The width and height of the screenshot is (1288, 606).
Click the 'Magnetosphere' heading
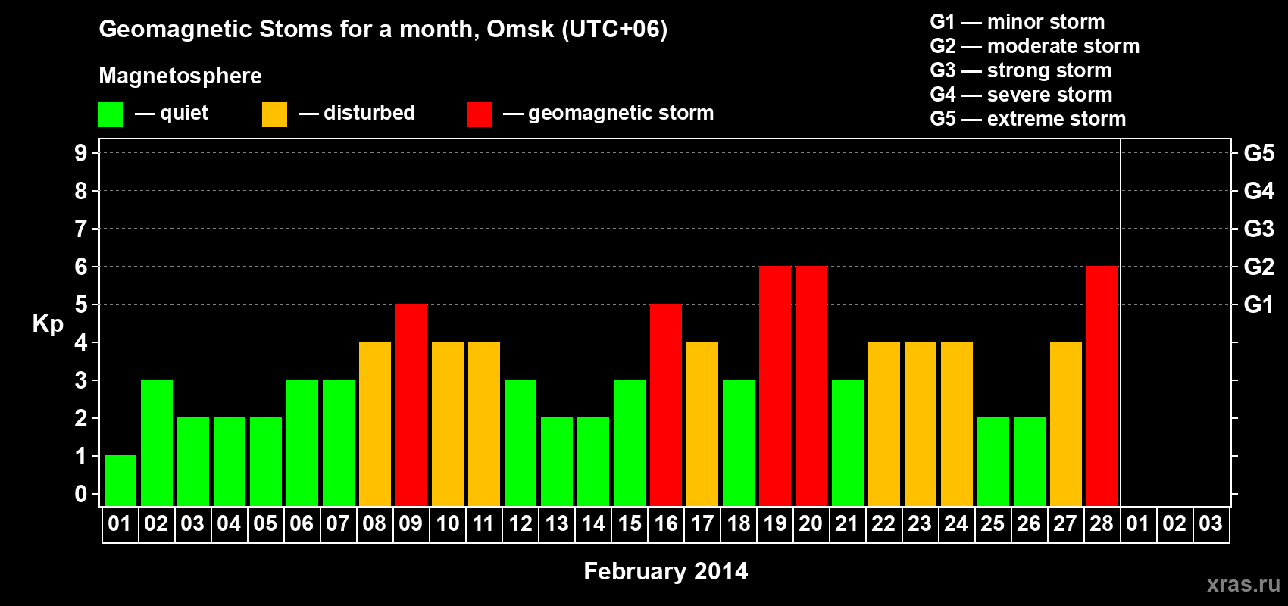(x=180, y=76)
